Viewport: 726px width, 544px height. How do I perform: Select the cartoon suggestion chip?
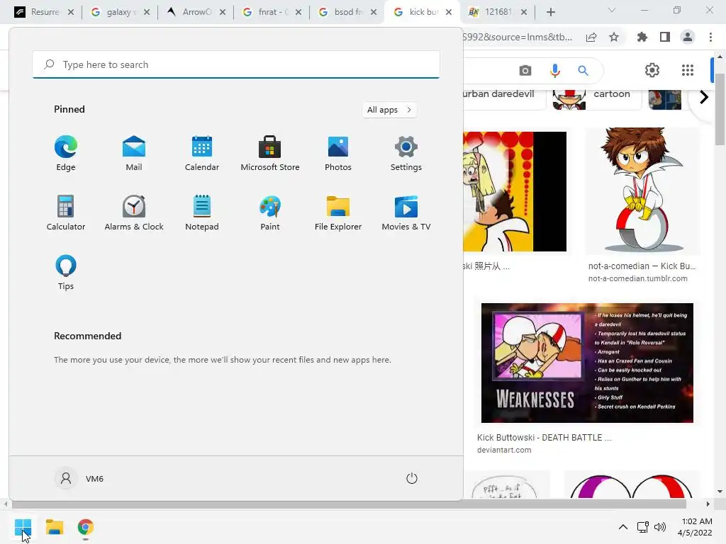[596, 98]
